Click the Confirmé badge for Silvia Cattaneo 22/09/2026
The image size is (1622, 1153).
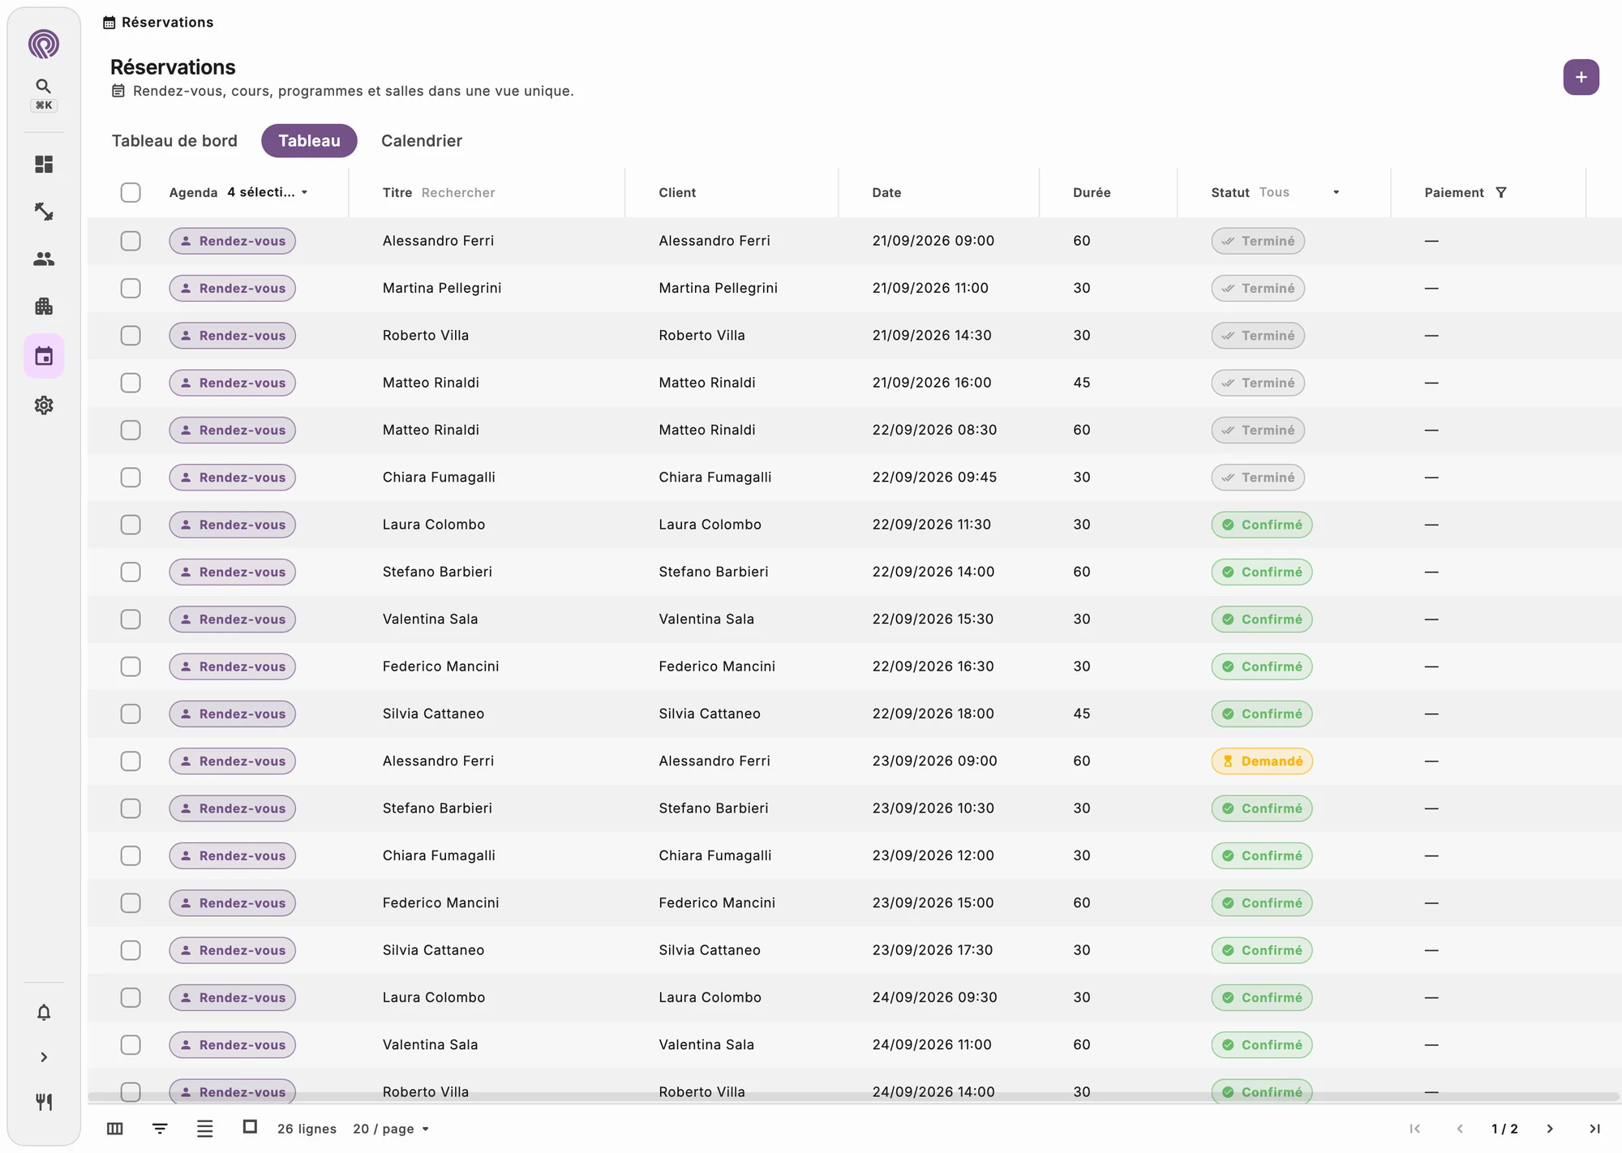click(1262, 714)
